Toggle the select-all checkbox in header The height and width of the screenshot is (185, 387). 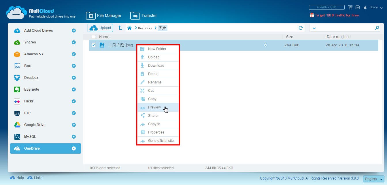pyautogui.click(x=93, y=37)
